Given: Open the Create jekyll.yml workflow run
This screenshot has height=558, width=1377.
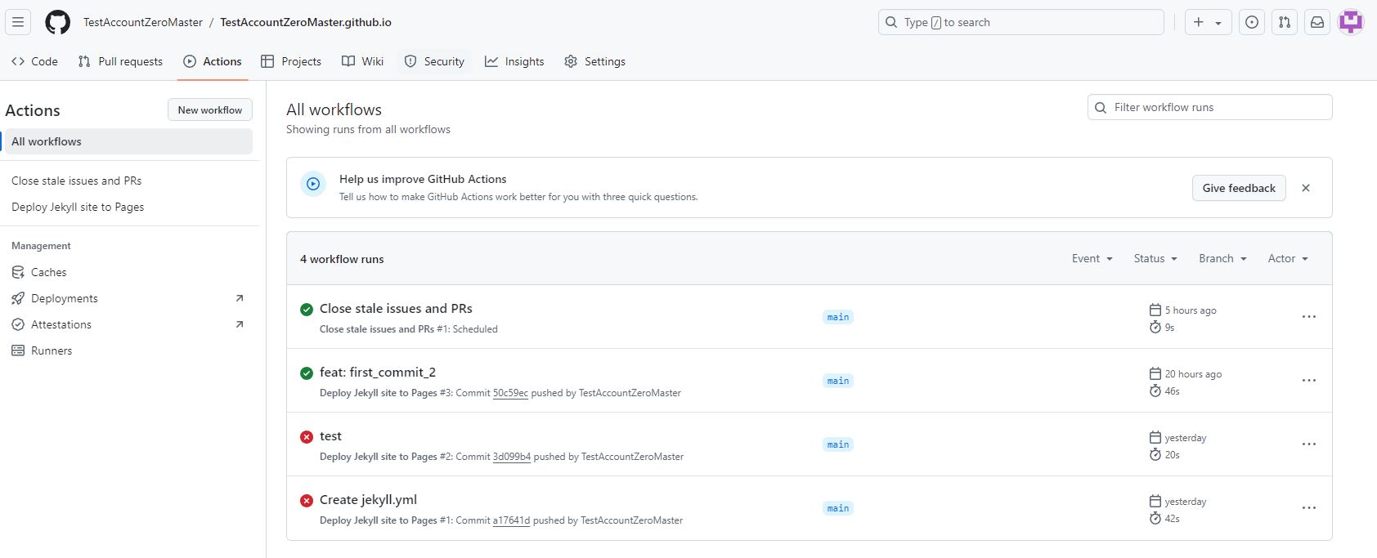Looking at the screenshot, I should [368, 499].
